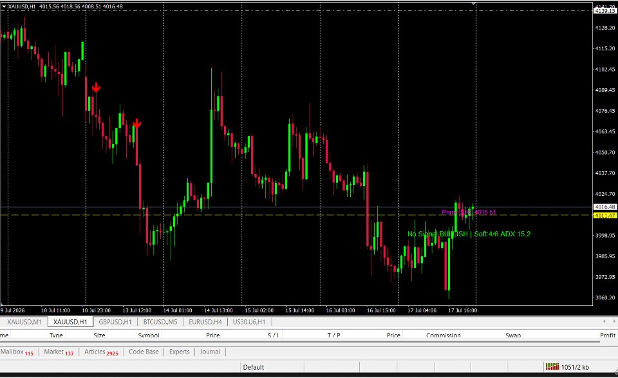Click the yellow 4011.47 price level label
This screenshot has width=618, height=378.
point(605,215)
